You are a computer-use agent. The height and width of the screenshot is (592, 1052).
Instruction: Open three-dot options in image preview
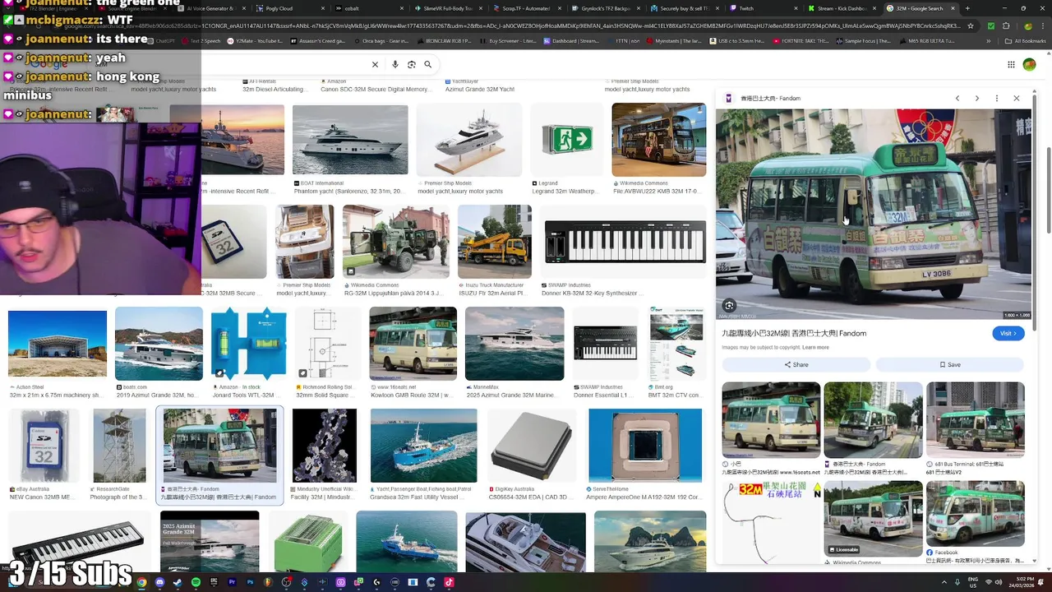pyautogui.click(x=997, y=99)
